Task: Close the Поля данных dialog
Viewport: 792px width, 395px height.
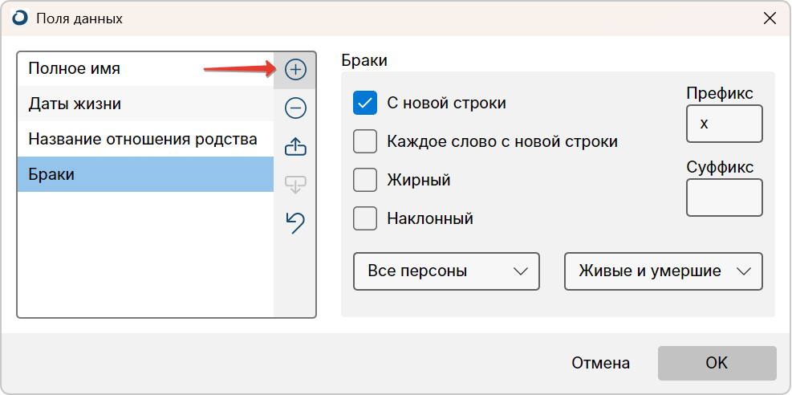Action: (x=770, y=18)
